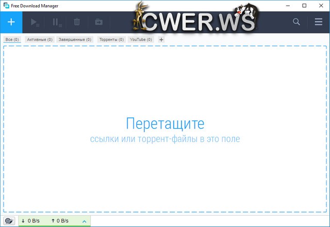The height and width of the screenshot is (227, 330).
Task: Open the "Завершенные (0)" tab
Action: (75, 40)
